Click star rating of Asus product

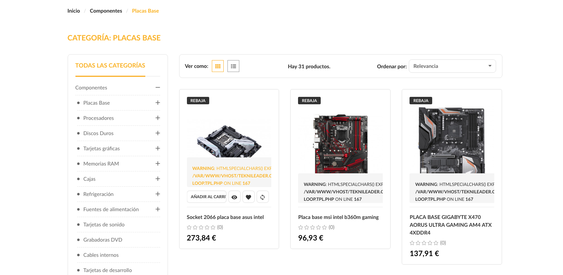point(201,227)
